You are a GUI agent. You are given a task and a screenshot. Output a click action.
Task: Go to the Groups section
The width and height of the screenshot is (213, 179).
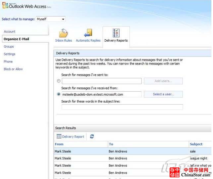coord(9,47)
